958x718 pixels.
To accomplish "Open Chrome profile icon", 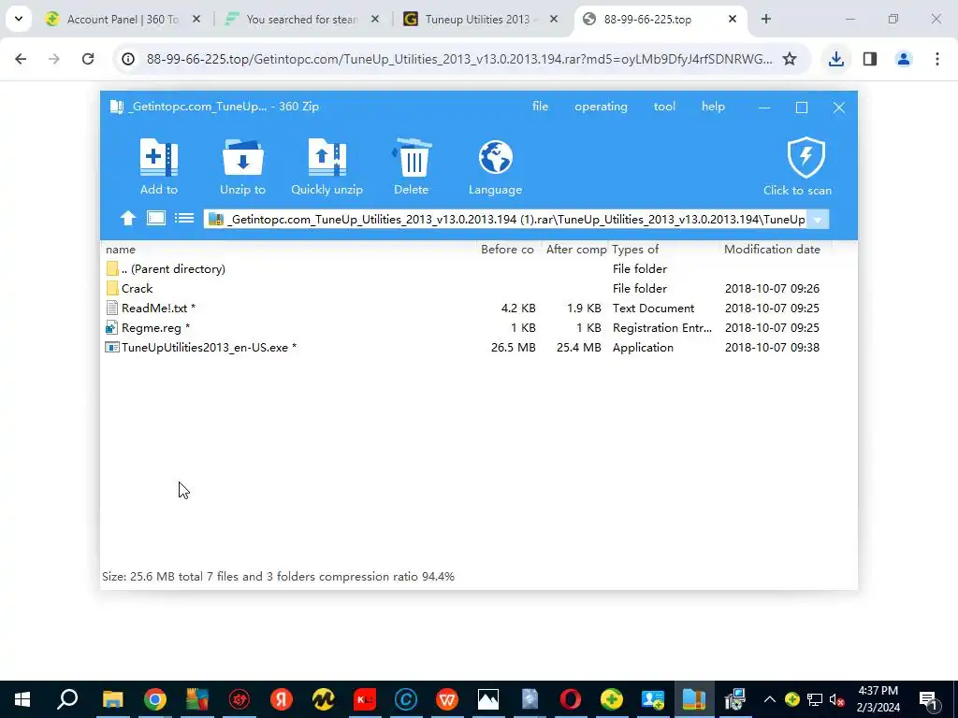I will point(904,59).
